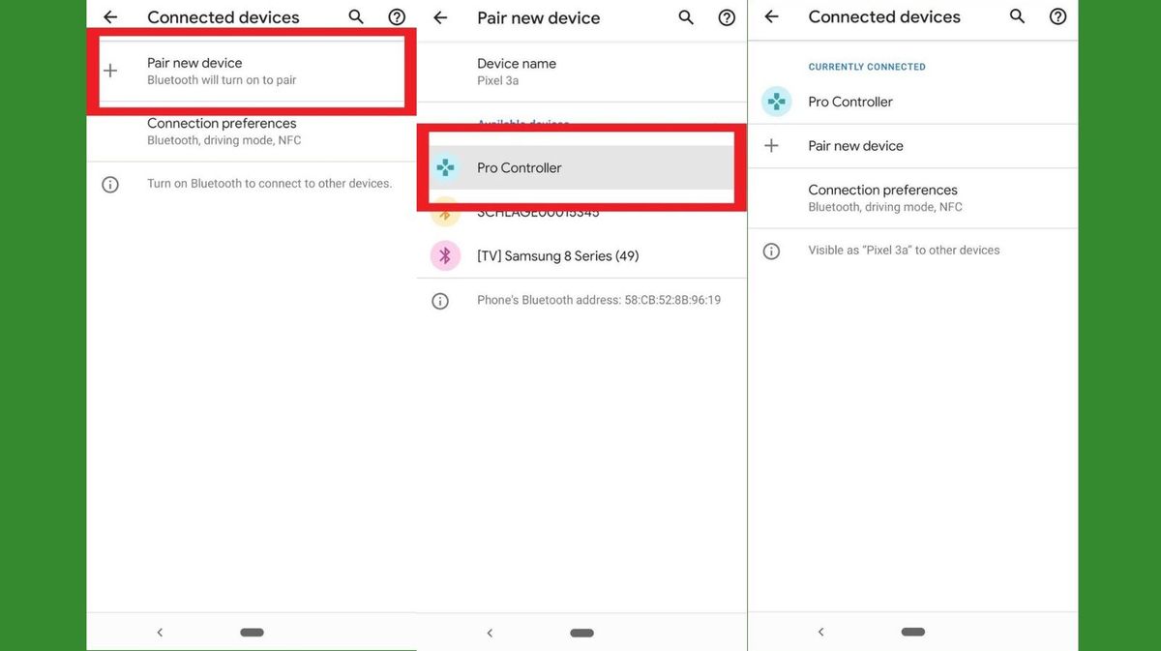Select Pair new device with Bluetooth subtitle

(252, 71)
